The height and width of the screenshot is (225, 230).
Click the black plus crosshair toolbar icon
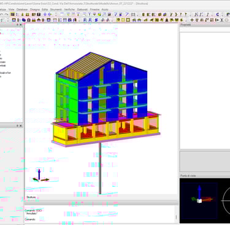click(192, 20)
